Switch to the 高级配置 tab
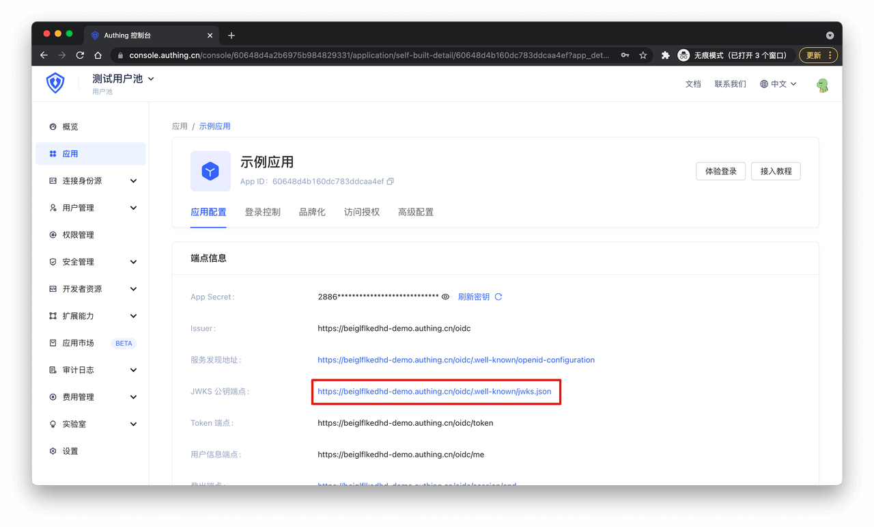Image resolution: width=874 pixels, height=527 pixels. [x=415, y=213]
